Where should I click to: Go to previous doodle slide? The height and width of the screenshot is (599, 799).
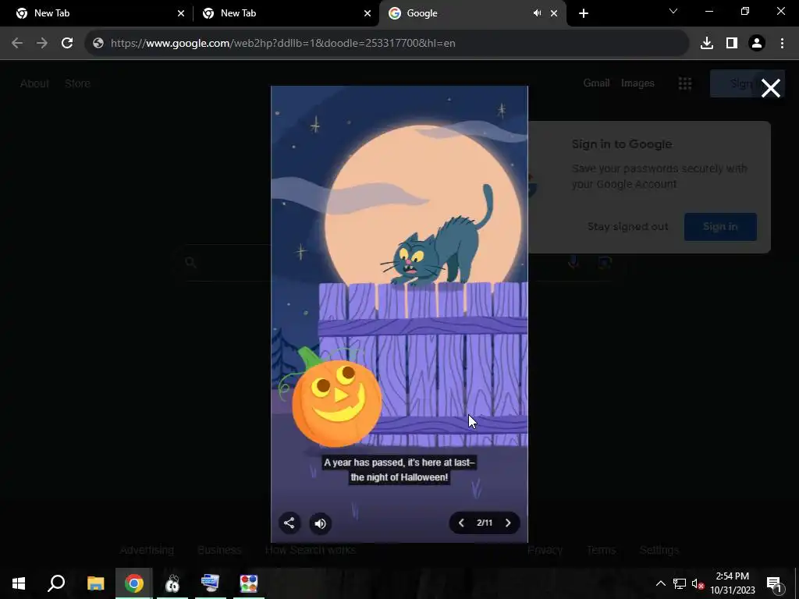pyautogui.click(x=461, y=523)
